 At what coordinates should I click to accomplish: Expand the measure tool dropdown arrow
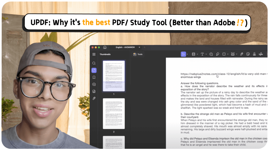[236, 54]
